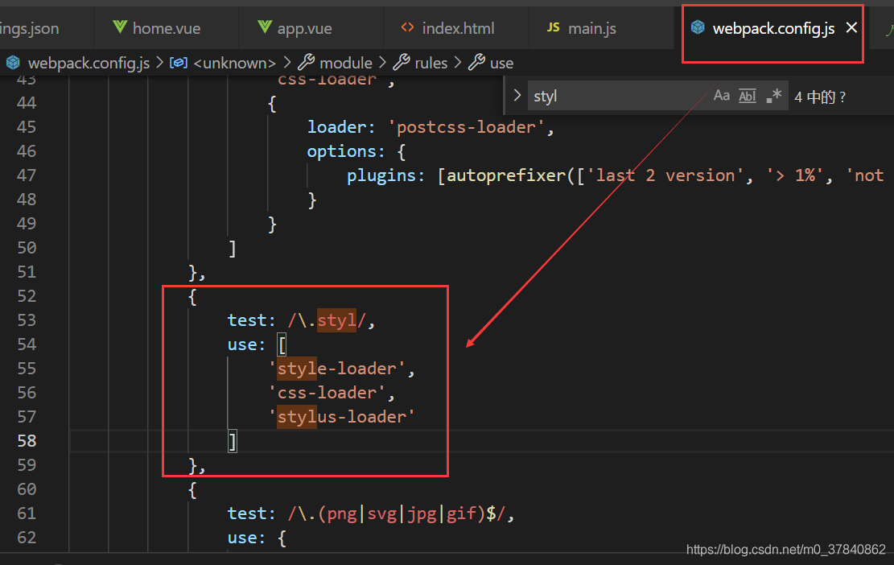This screenshot has height=565, width=894.
Task: Click the symbol icon beside <unknown> breadcrumb
Action: [179, 63]
